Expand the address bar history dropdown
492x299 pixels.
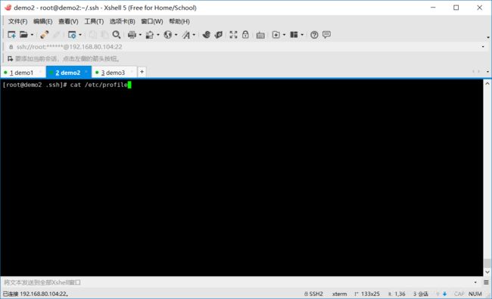(483, 47)
